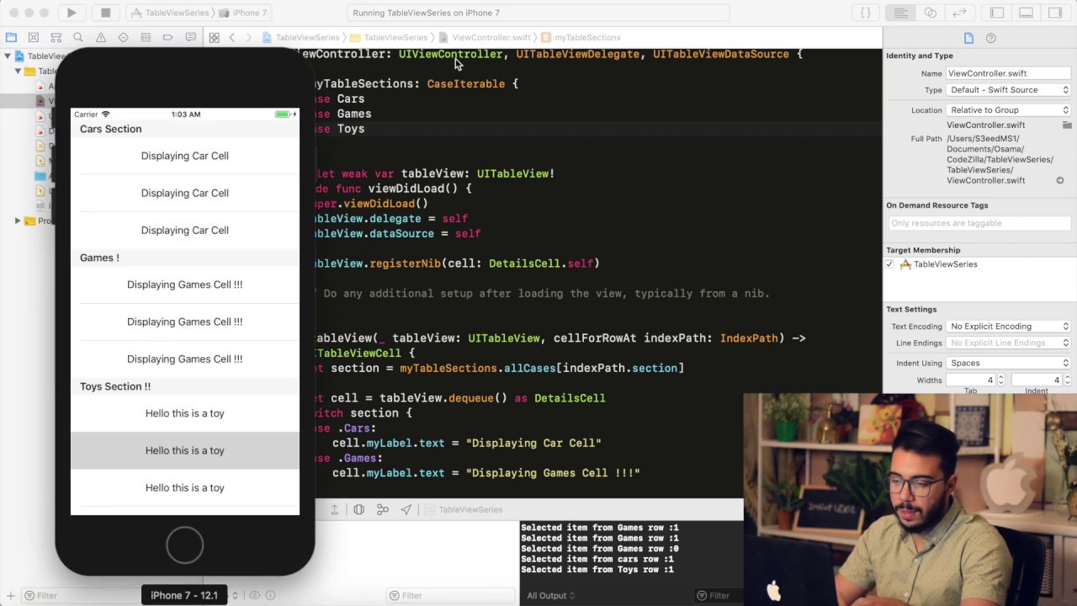Open the Library curly braces button

point(866,13)
